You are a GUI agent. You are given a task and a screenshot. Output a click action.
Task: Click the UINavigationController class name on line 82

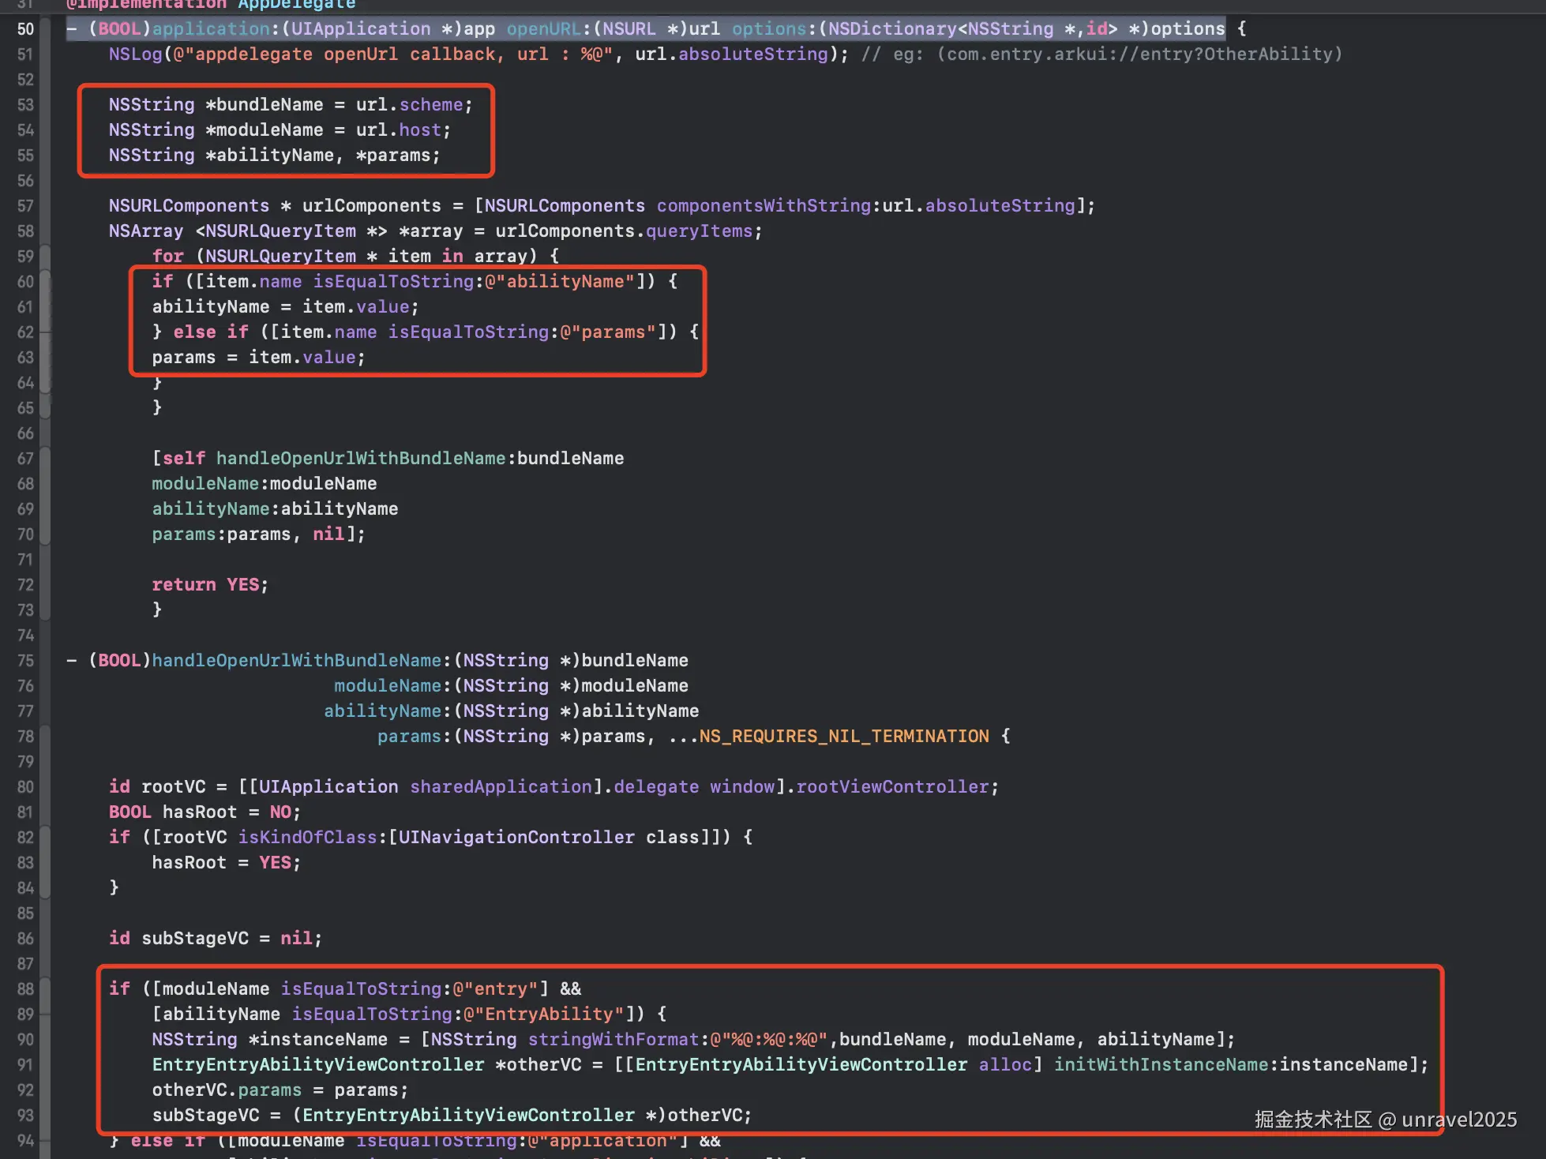[x=516, y=838]
